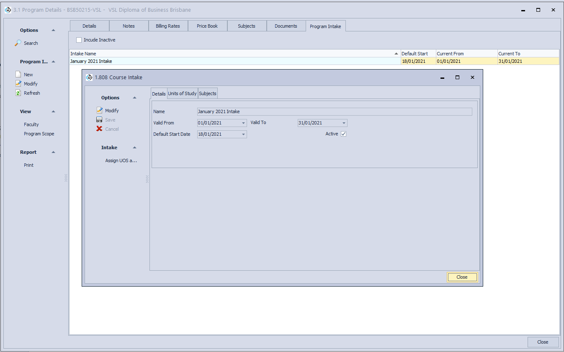
Task: Click the Search magnifier icon in Options
Action: 18,43
